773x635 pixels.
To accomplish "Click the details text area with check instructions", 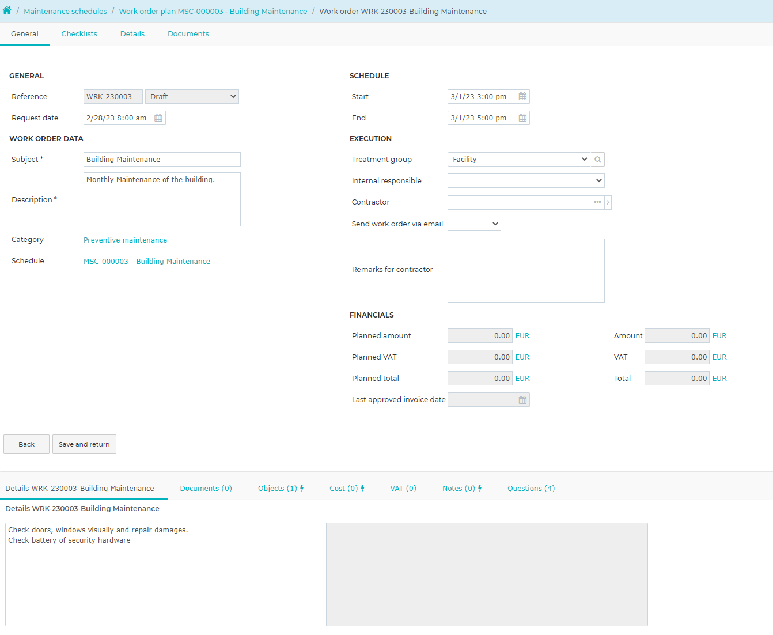I will (x=166, y=574).
